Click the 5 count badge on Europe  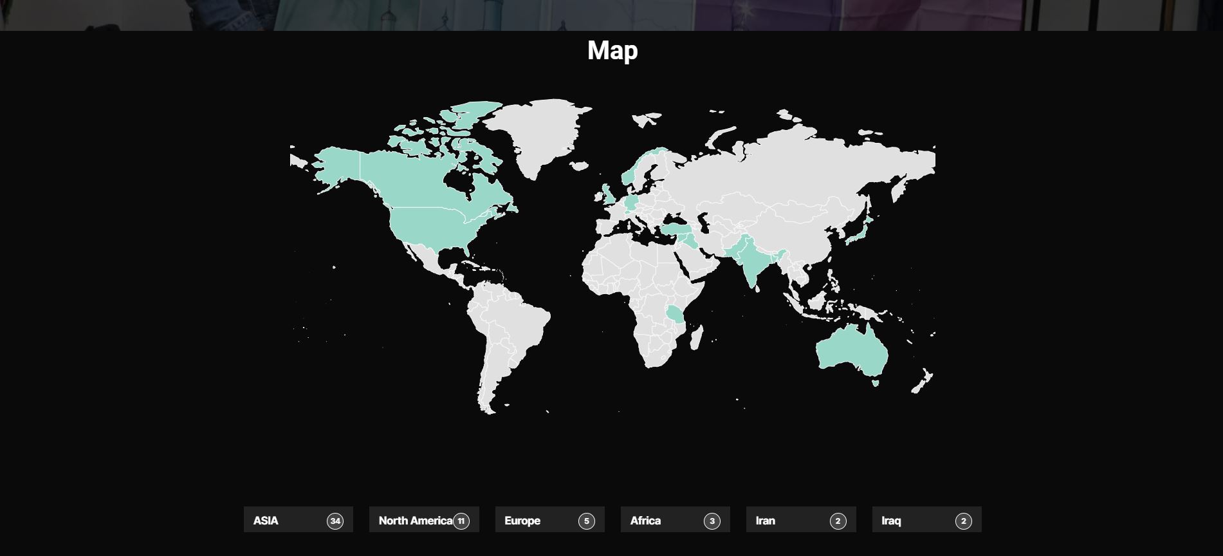click(587, 521)
